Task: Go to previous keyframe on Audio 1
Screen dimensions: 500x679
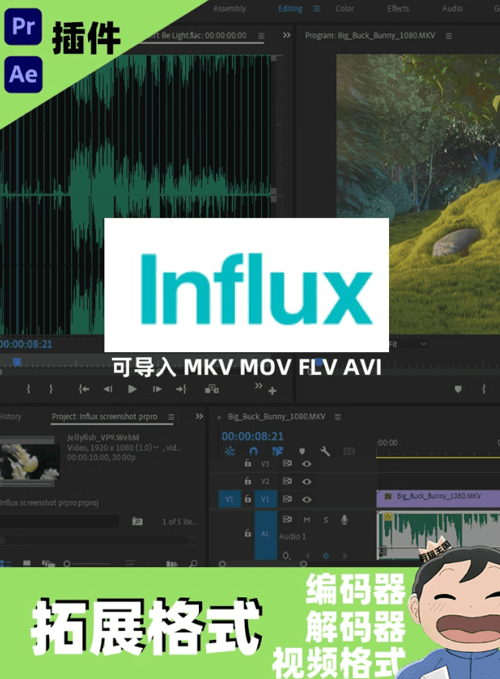Action: 308,555
